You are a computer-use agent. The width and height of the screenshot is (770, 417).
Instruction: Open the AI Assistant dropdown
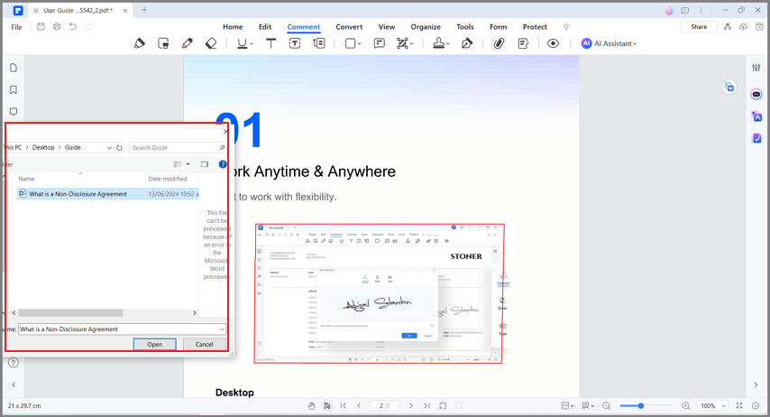(x=609, y=43)
